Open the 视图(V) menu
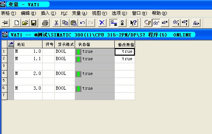Image resolution: width=212 pixels, height=134 pixels. pyautogui.click(x=100, y=13)
